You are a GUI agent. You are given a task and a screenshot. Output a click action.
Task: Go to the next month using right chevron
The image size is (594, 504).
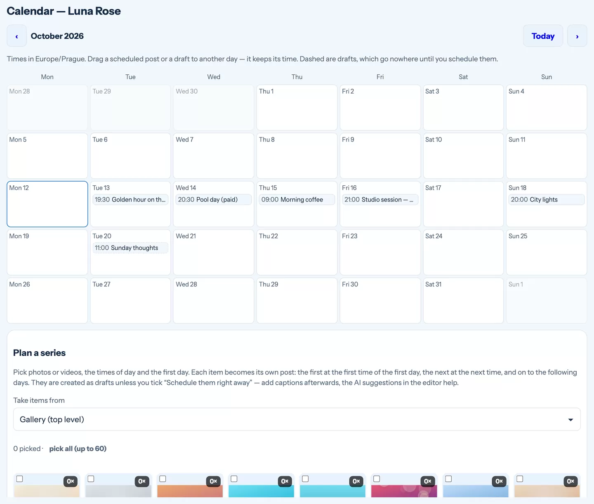(577, 36)
